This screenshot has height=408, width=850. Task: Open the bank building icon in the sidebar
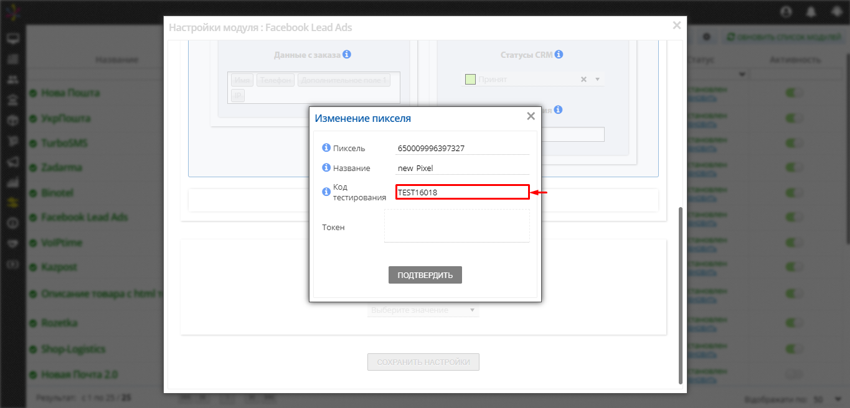[12, 101]
